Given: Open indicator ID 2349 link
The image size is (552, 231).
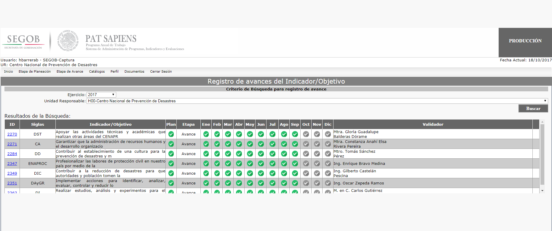Looking at the screenshot, I should pyautogui.click(x=12, y=173).
